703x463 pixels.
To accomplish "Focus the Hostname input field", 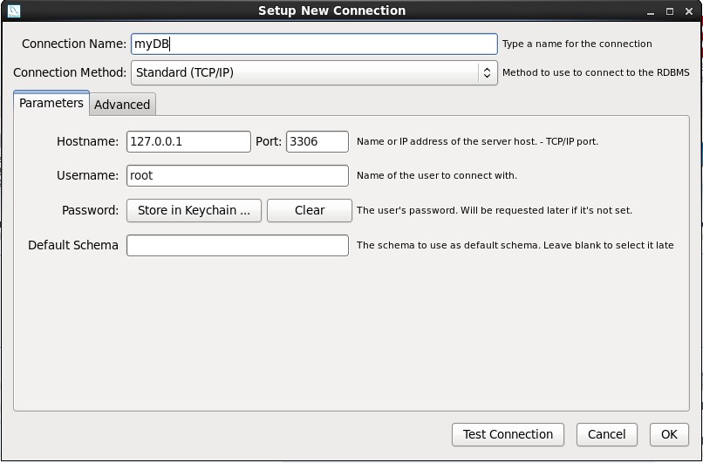I will [x=188, y=141].
